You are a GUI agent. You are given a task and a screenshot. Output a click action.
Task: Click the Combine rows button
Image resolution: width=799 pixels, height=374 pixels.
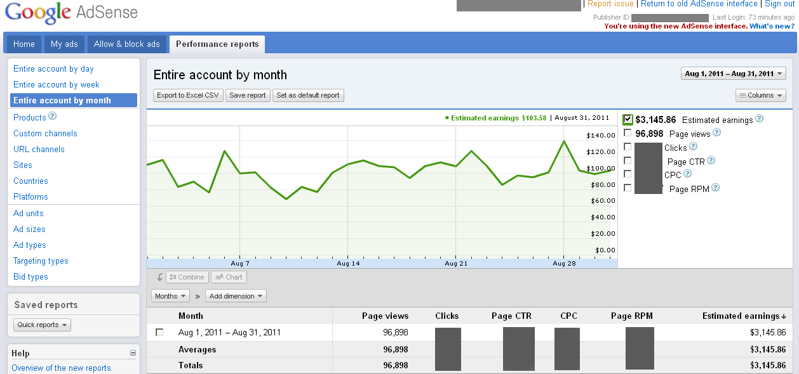(187, 277)
